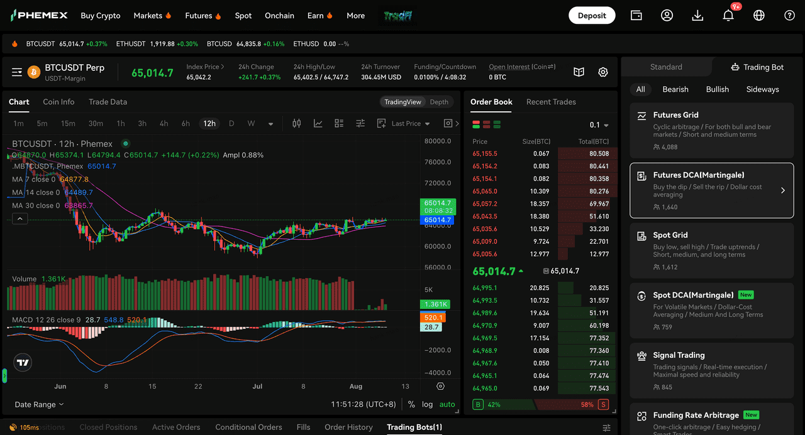Screen dimensions: 805x435
Task: Open the Order History tab
Action: point(348,427)
